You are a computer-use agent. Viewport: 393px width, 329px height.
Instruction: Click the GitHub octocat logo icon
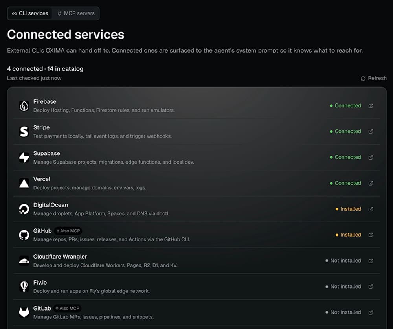click(24, 235)
